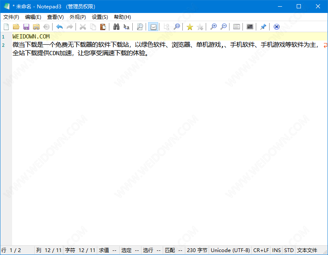The width and height of the screenshot is (328, 255).
Task: Click the 匹配 status field
Action: (174, 250)
